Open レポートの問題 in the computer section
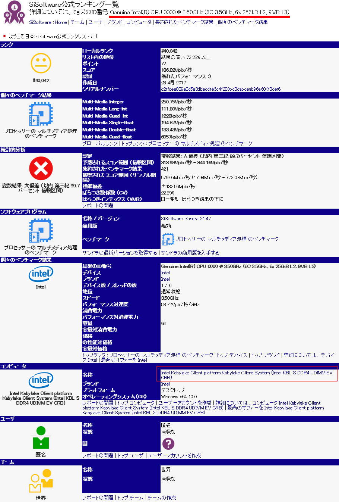Screen dimensions: 339x502 [98, 403]
